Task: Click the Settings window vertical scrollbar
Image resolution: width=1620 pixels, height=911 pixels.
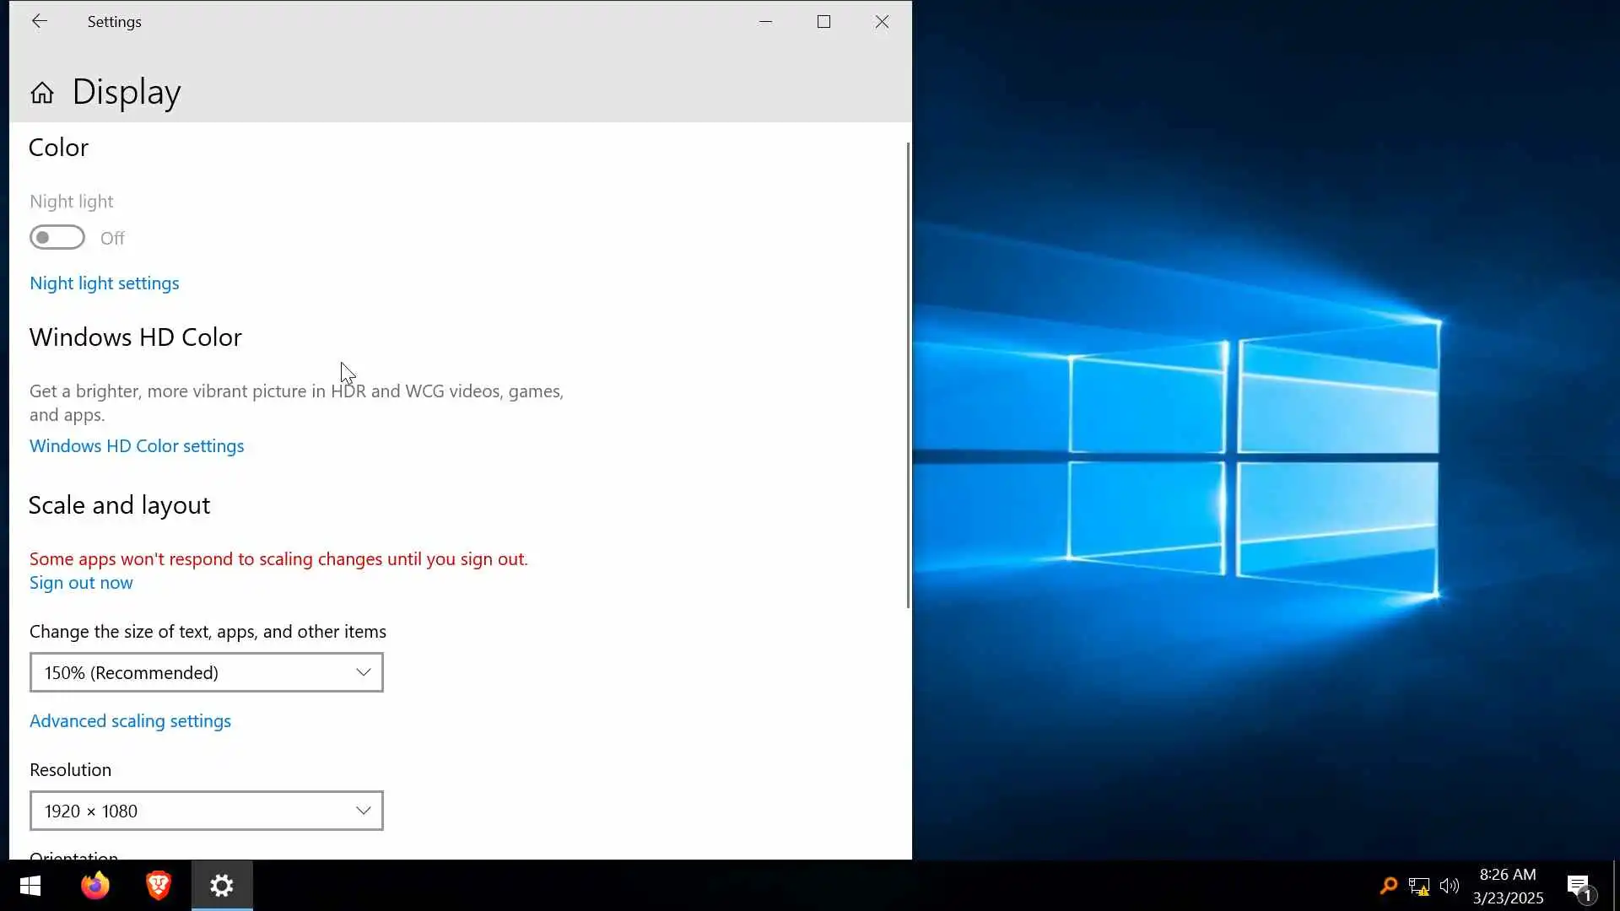Action: [908, 375]
